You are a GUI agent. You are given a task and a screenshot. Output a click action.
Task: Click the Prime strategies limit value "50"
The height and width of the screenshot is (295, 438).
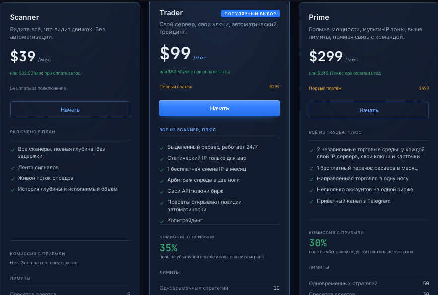click(426, 283)
